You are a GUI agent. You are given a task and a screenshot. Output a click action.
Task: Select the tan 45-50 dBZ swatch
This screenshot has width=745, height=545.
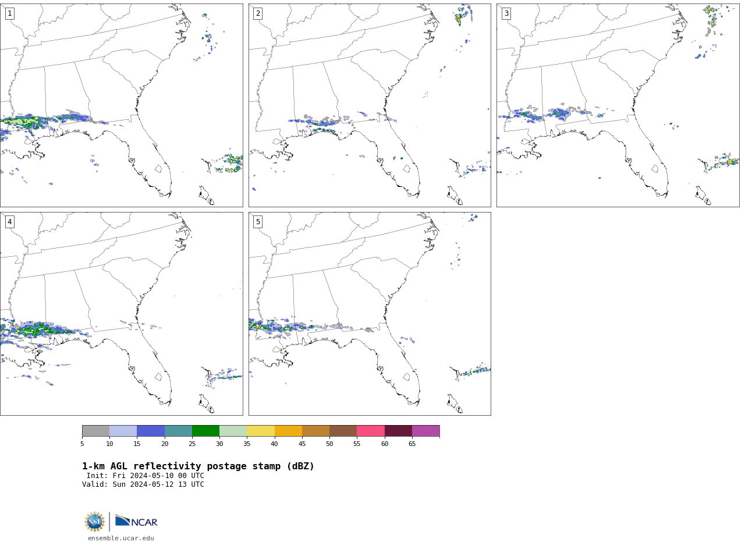[315, 431]
